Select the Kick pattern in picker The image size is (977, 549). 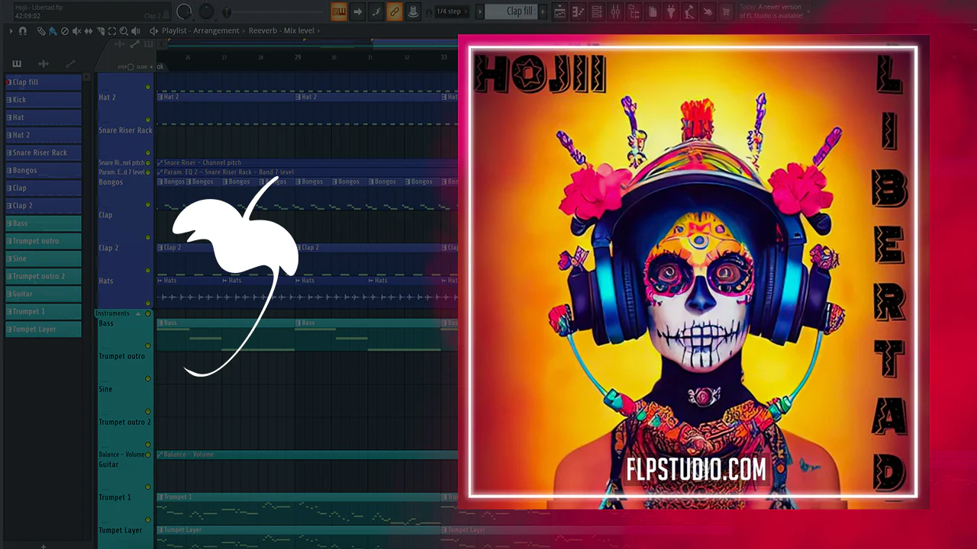tap(44, 100)
